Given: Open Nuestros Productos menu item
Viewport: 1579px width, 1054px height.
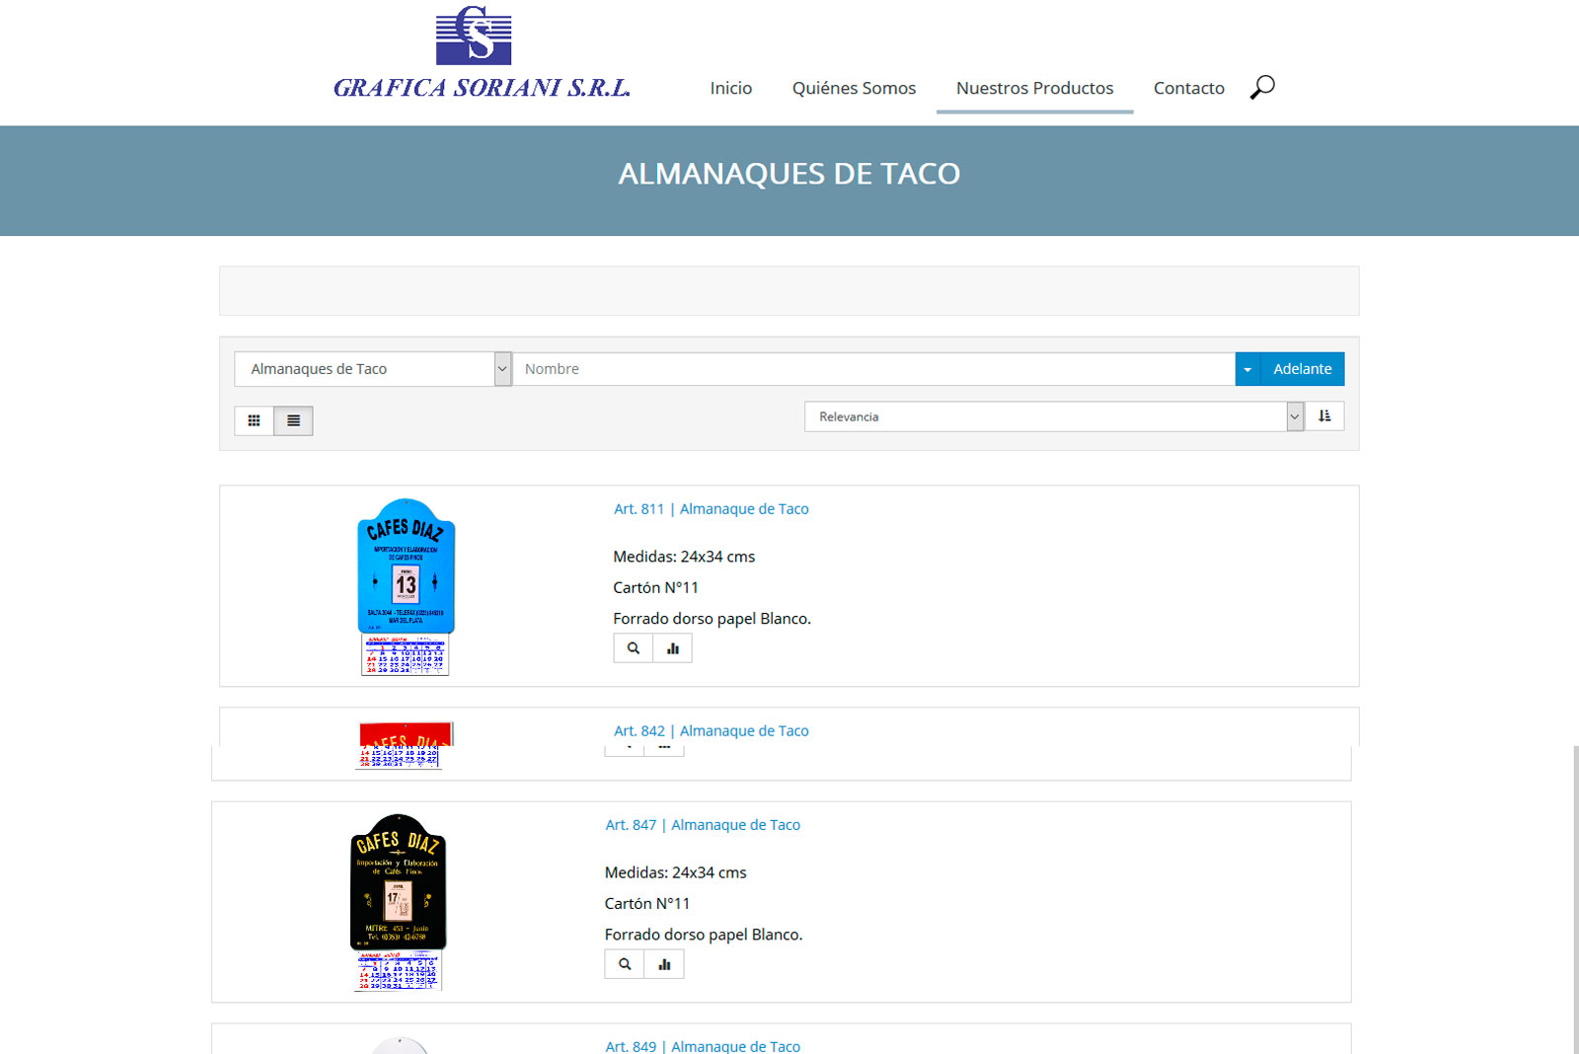Looking at the screenshot, I should pyautogui.click(x=1034, y=88).
